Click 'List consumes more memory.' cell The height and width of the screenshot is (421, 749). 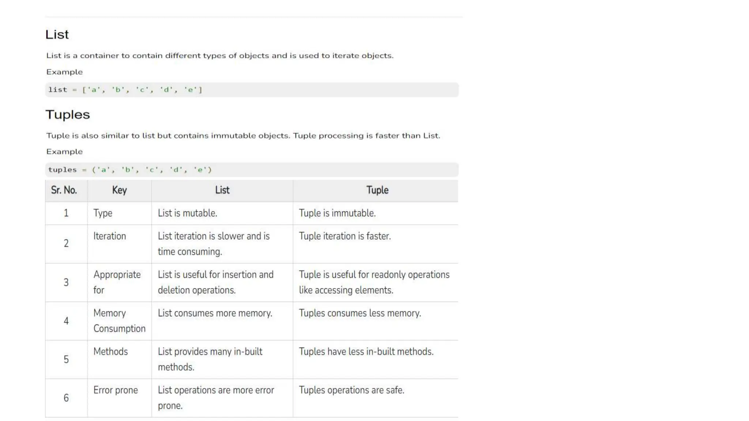[222, 321]
